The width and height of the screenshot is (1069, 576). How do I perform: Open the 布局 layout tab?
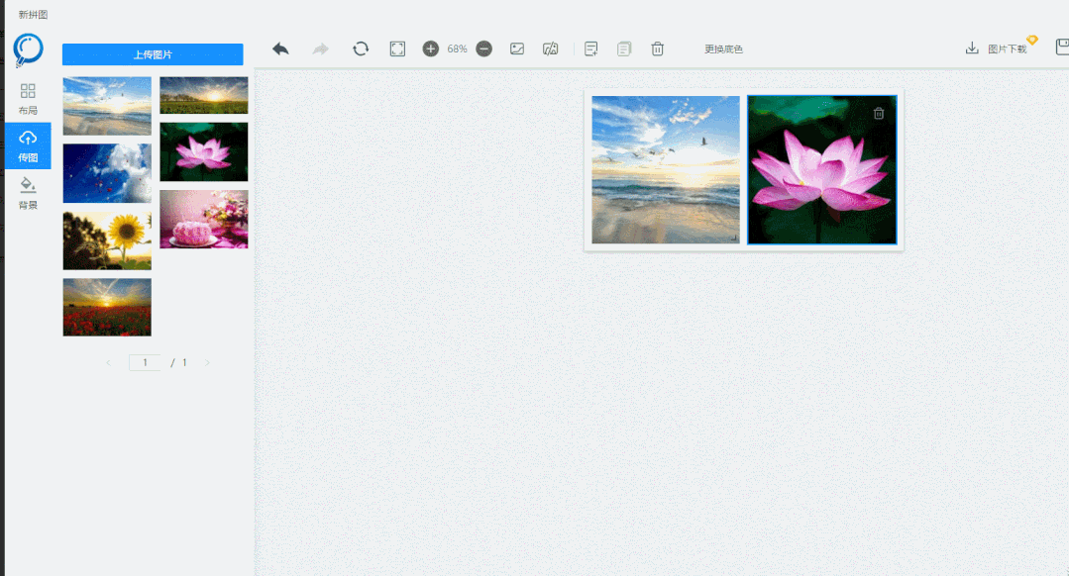(28, 98)
